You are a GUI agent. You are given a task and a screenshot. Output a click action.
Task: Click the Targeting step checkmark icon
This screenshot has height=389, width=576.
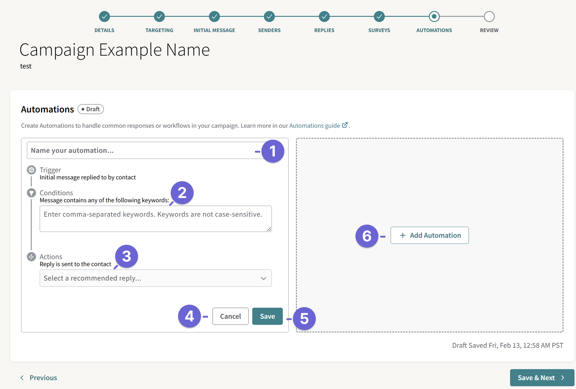159,17
